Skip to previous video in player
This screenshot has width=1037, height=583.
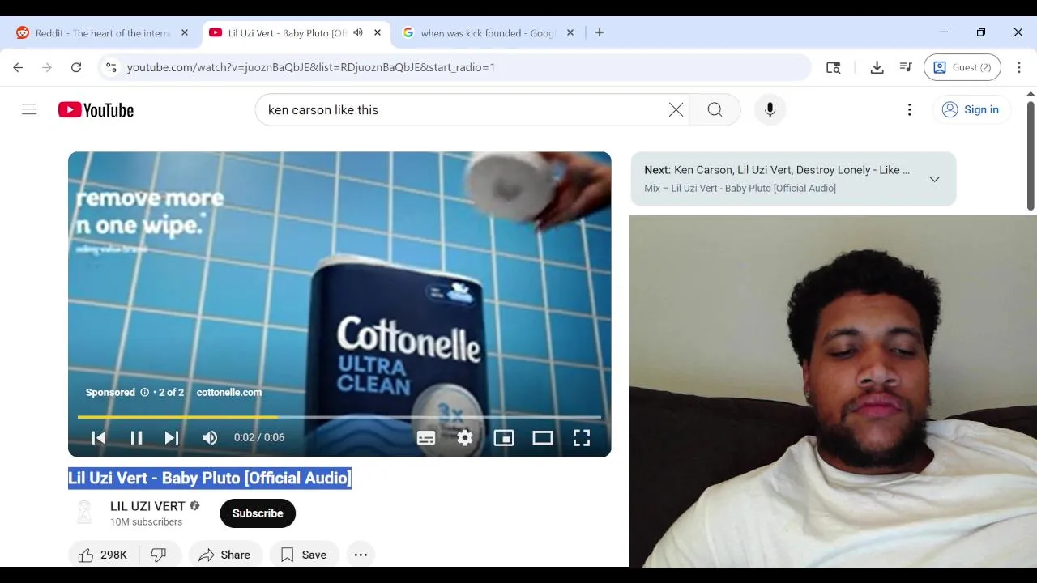[99, 438]
